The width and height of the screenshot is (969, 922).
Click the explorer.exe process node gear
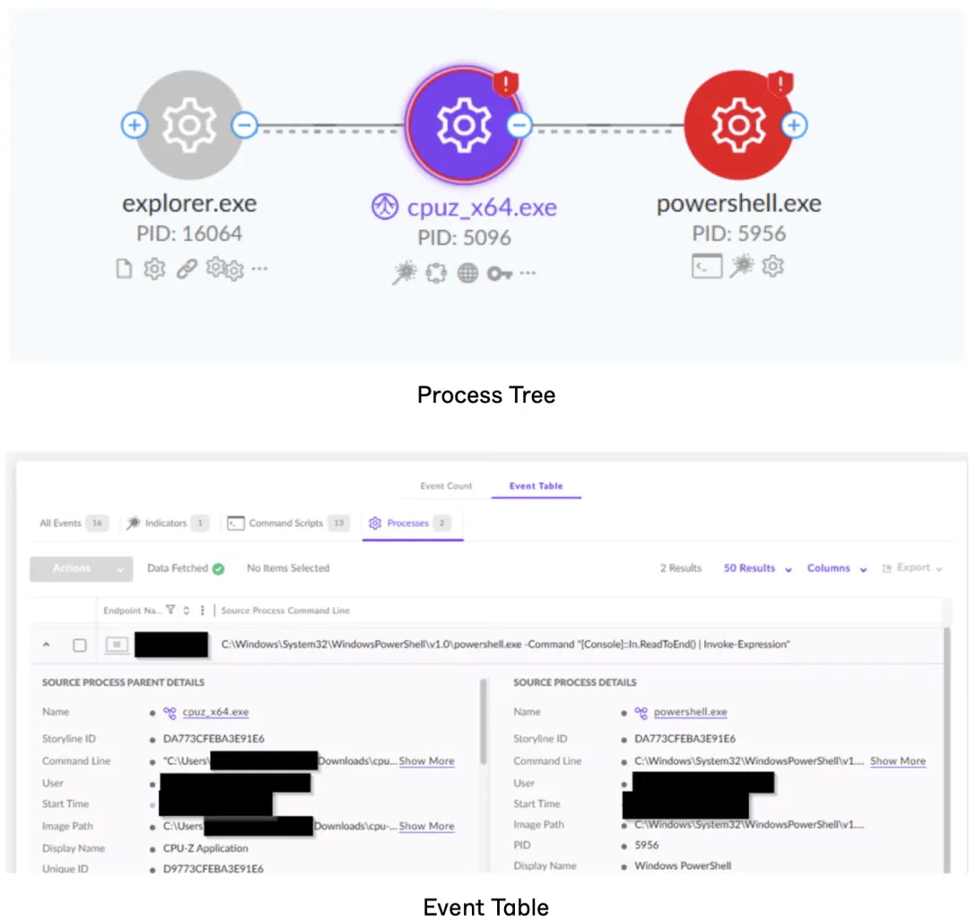tap(189, 125)
